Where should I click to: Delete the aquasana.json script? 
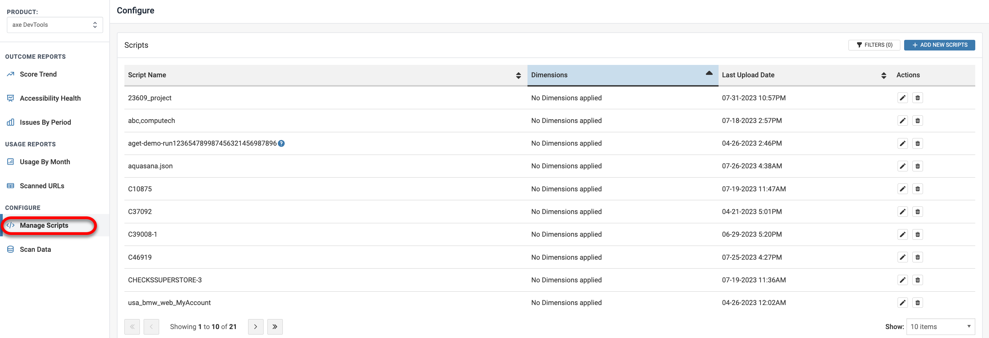tap(917, 166)
